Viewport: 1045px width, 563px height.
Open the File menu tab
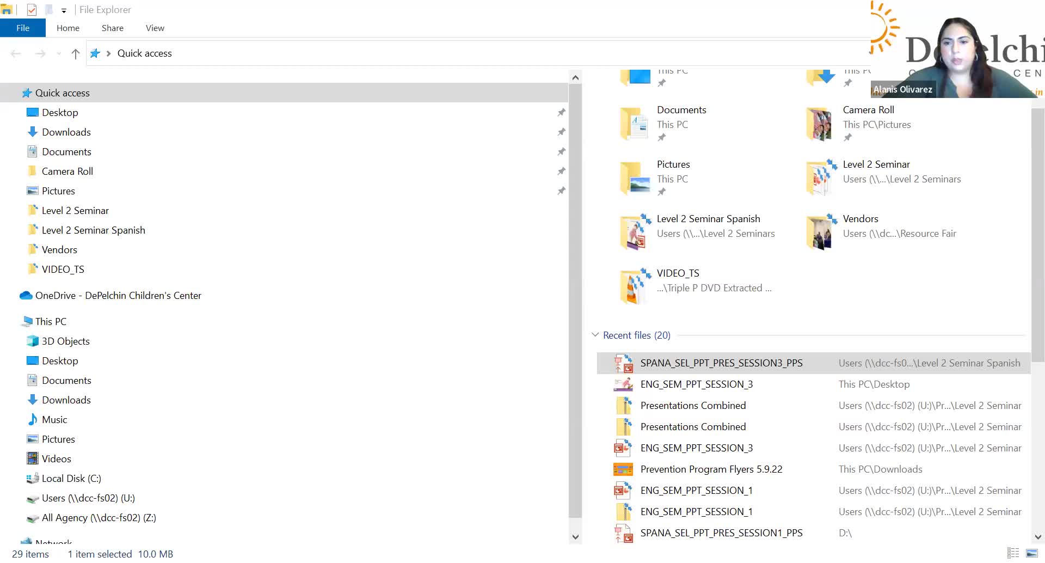click(x=23, y=28)
